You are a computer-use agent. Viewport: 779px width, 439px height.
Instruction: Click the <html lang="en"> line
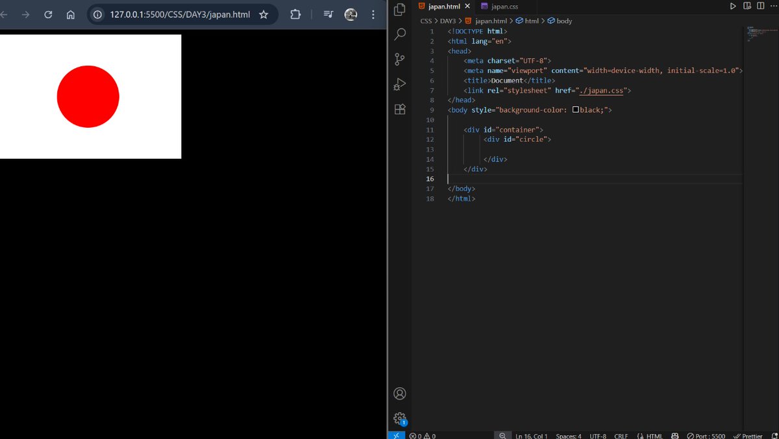point(479,41)
